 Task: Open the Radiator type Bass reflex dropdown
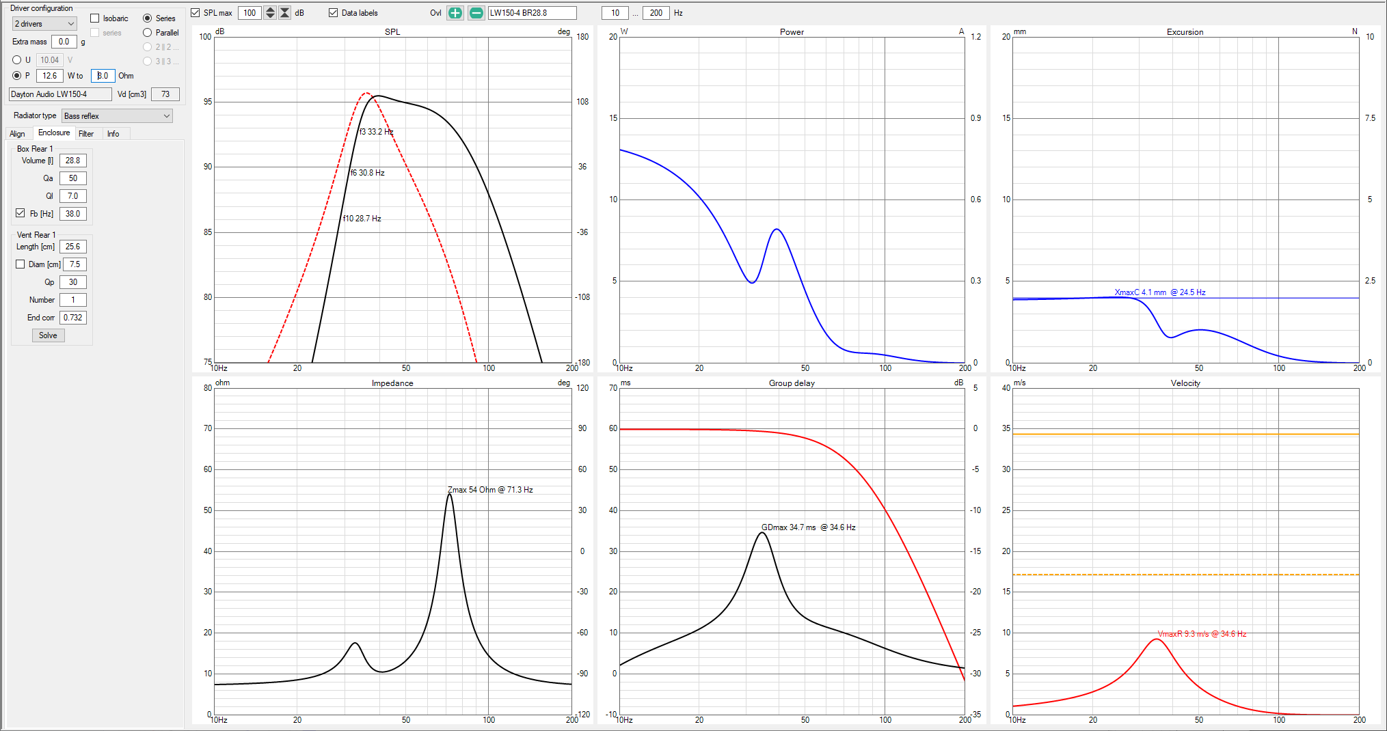click(x=117, y=116)
